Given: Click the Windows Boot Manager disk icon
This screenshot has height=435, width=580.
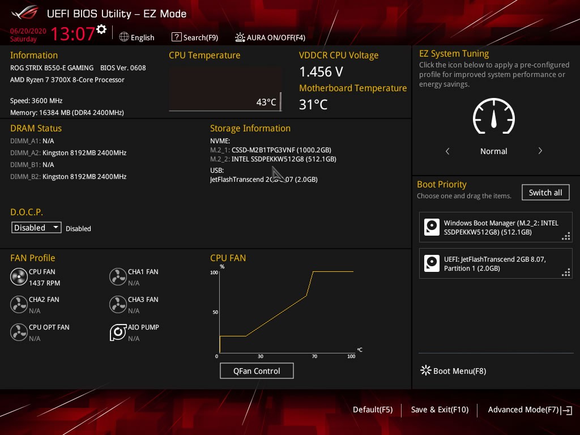Looking at the screenshot, I should click(x=432, y=227).
